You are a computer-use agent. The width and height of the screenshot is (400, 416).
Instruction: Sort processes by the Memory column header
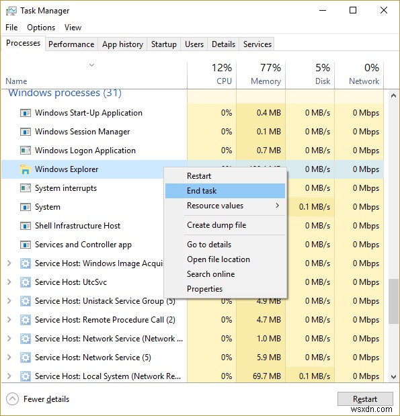tap(261, 75)
